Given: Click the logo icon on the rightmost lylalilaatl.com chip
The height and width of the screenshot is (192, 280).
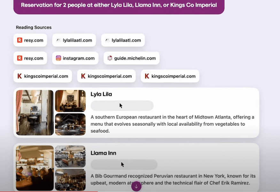Looking at the screenshot, I should click(107, 40).
